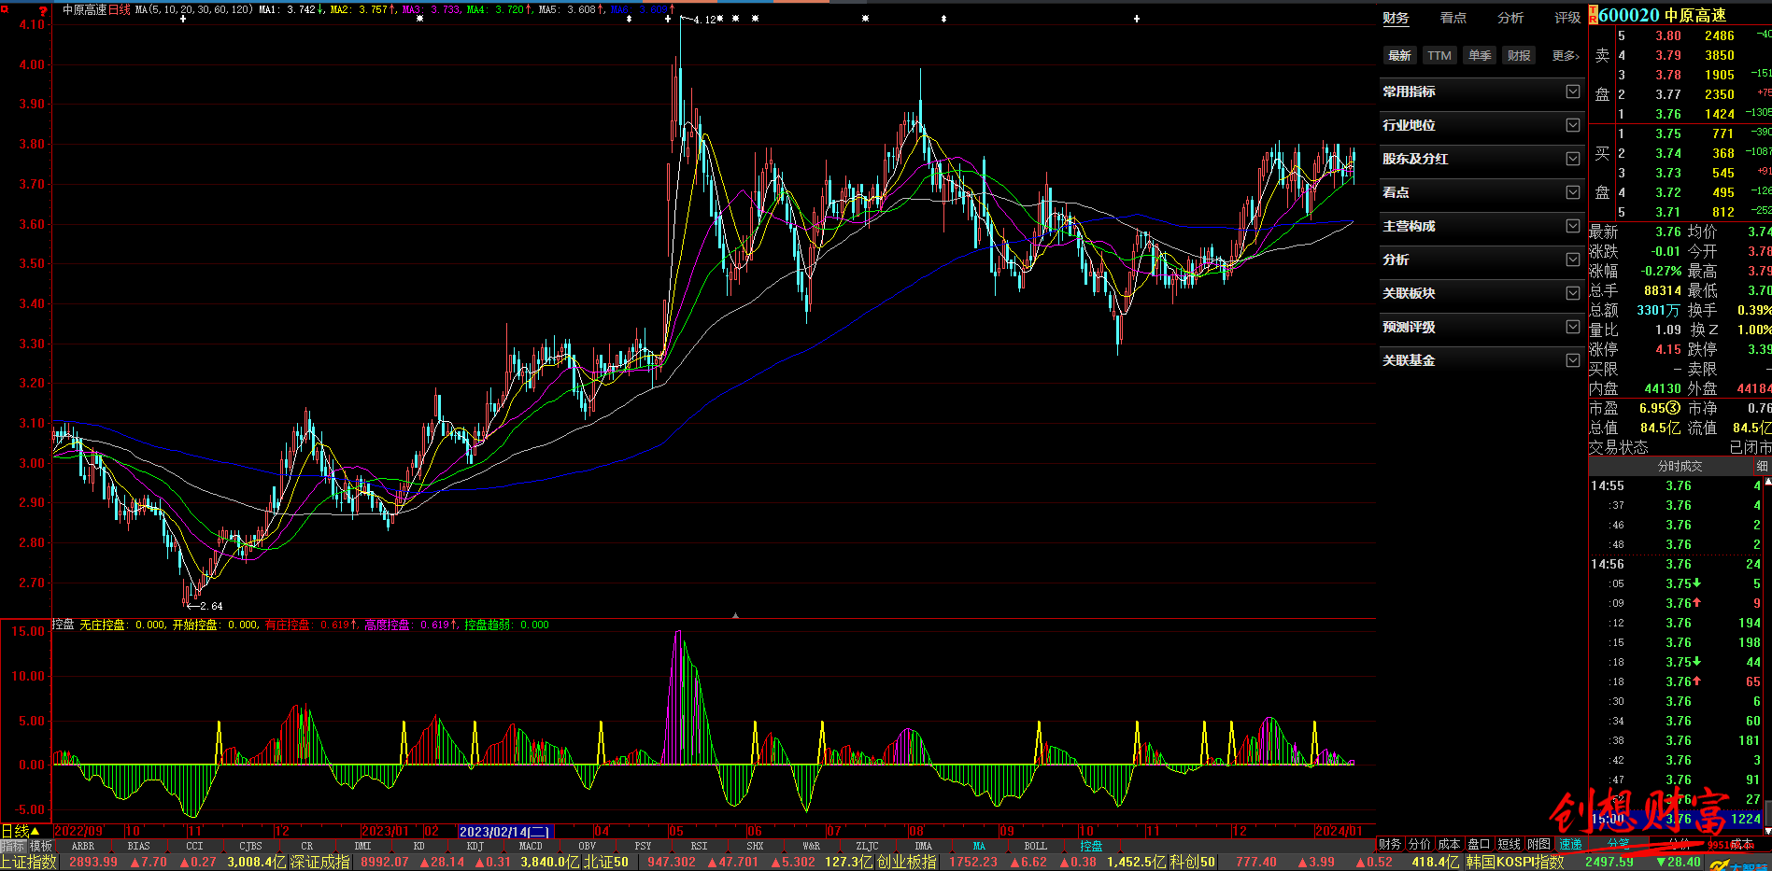Image resolution: width=1772 pixels, height=871 pixels.
Task: Switch indicator to CR
Action: click(x=306, y=846)
